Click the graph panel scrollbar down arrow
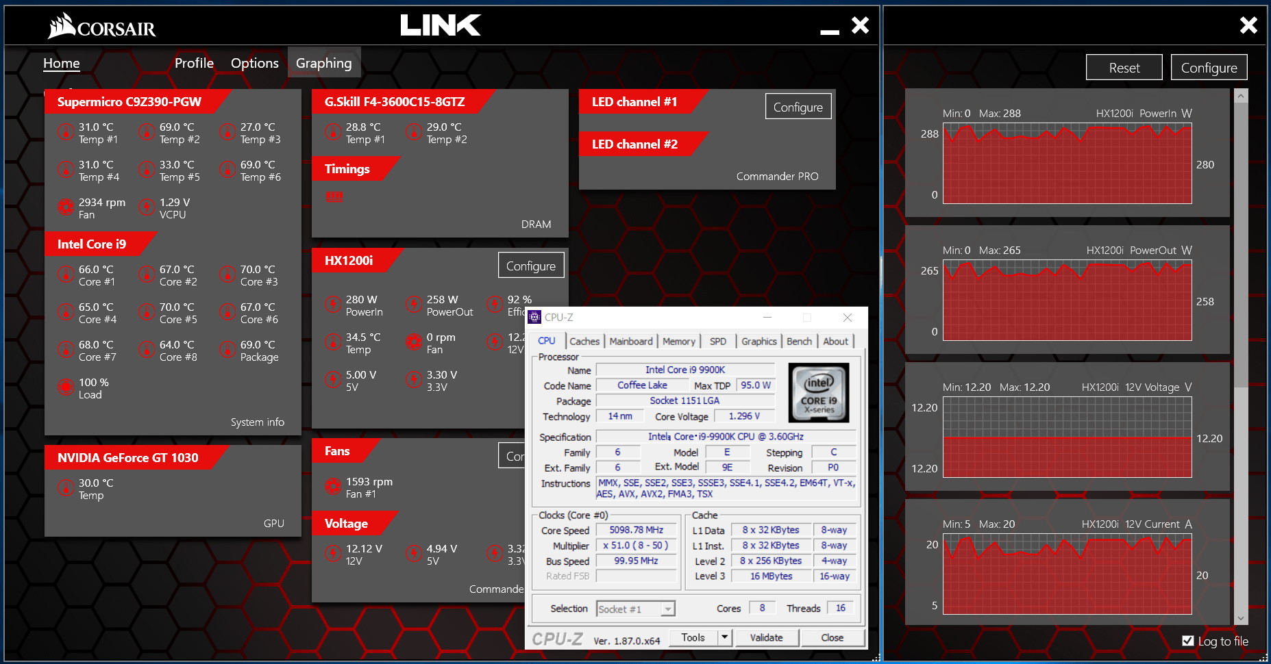Image resolution: width=1271 pixels, height=664 pixels. tap(1241, 617)
